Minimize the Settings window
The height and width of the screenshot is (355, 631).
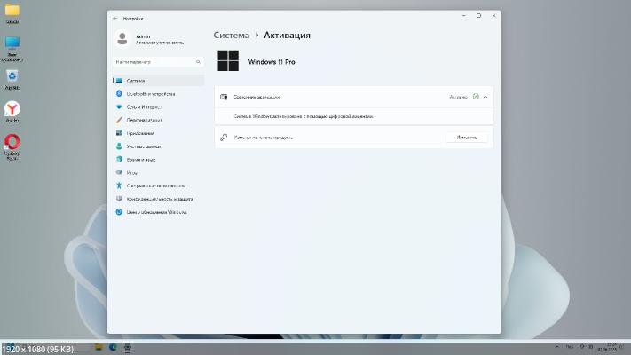[x=464, y=16]
